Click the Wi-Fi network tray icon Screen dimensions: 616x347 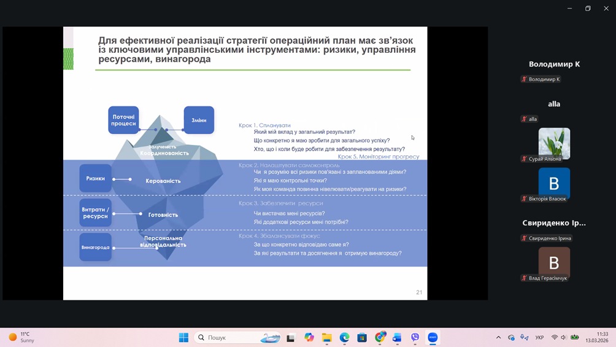[555, 337]
